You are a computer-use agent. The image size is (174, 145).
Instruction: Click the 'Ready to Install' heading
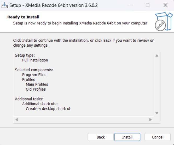tap(23, 17)
